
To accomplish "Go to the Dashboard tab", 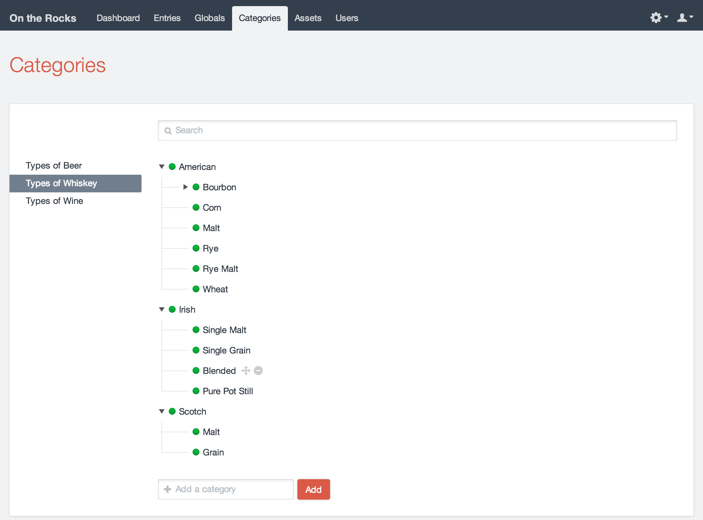I will (118, 18).
